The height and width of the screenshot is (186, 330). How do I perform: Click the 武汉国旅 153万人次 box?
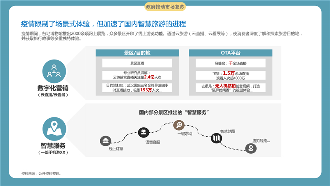click(x=137, y=88)
